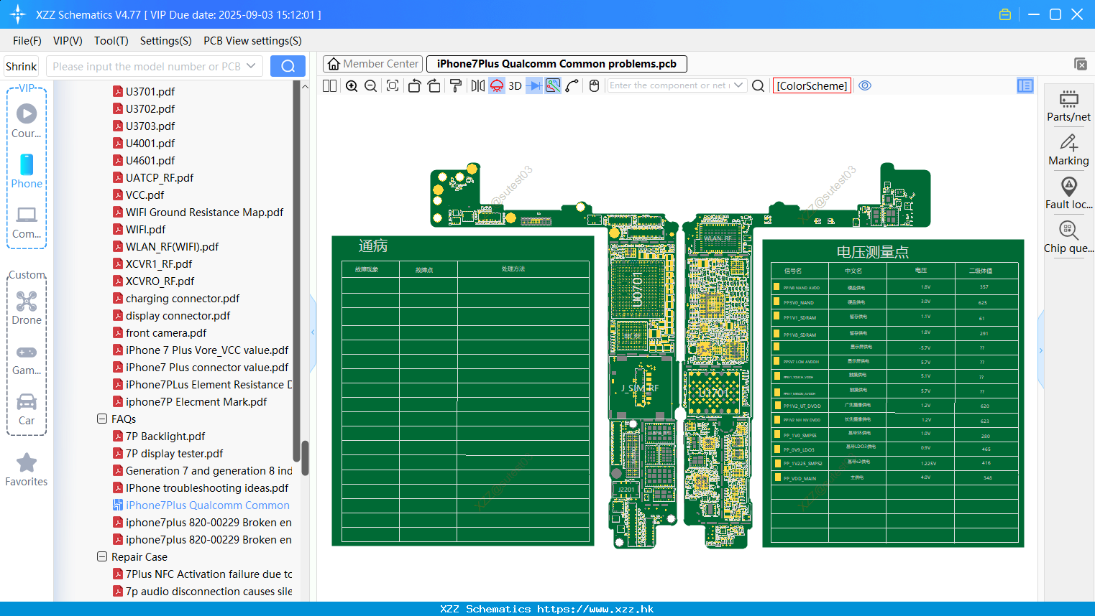The width and height of the screenshot is (1095, 616).
Task: Close all tabs icon at top right
Action: coord(1081,64)
